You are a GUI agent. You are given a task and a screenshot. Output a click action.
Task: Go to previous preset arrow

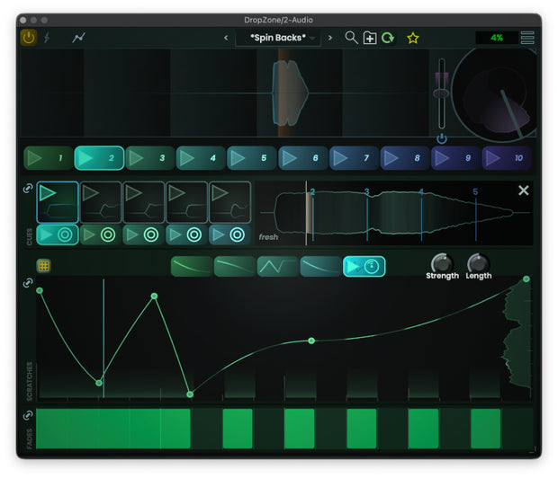[226, 38]
